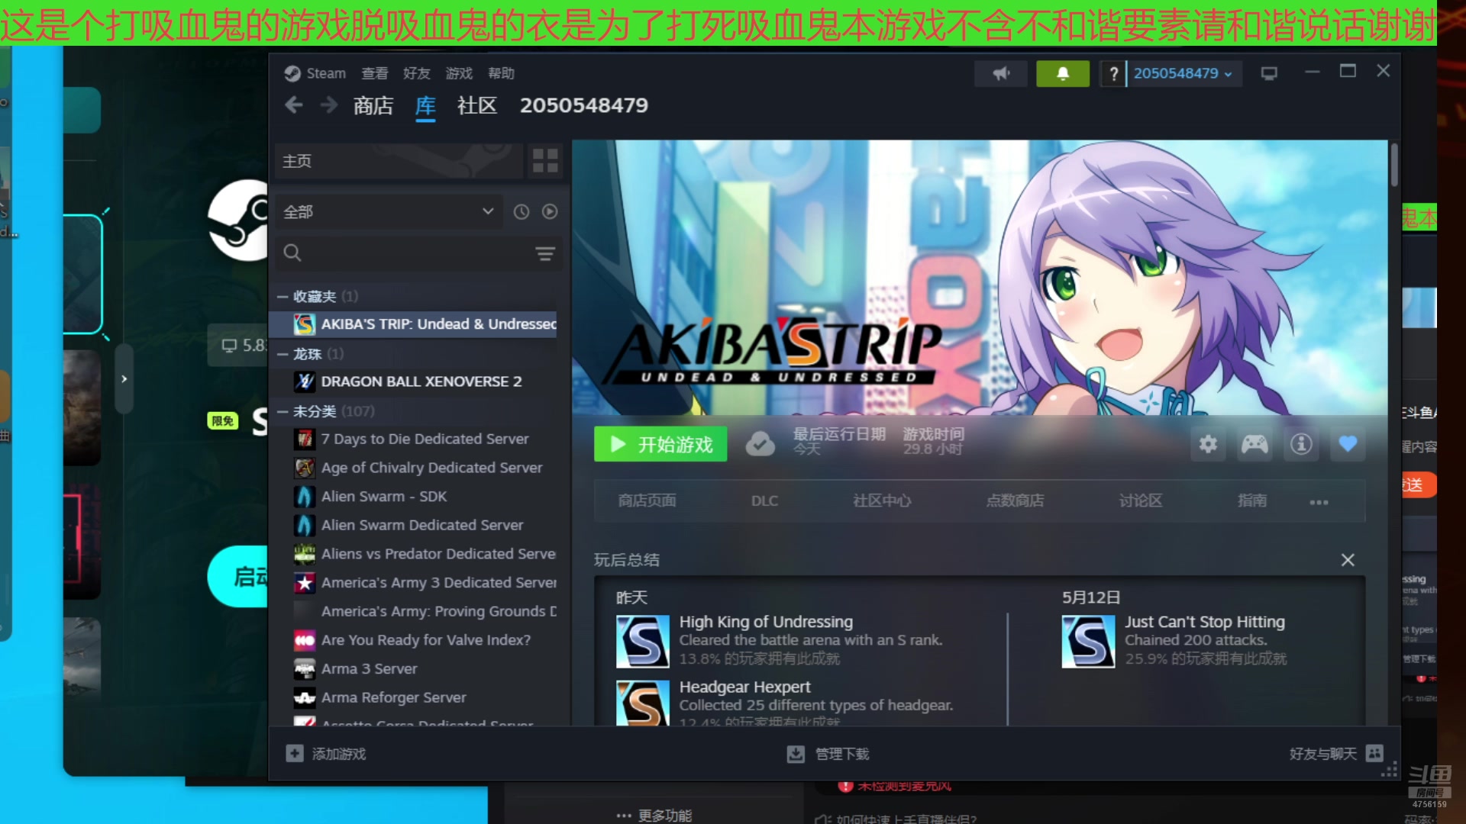Viewport: 1466px width, 824px height.
Task: Select Arma 3 Server entry
Action: point(413,669)
